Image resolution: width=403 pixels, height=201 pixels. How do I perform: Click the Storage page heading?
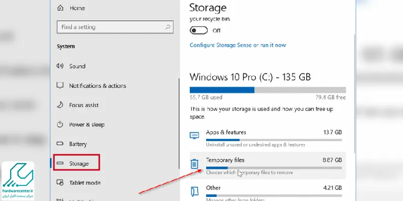pos(208,8)
